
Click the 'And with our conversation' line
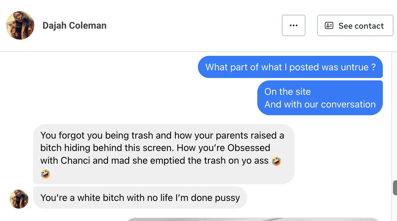click(320, 104)
